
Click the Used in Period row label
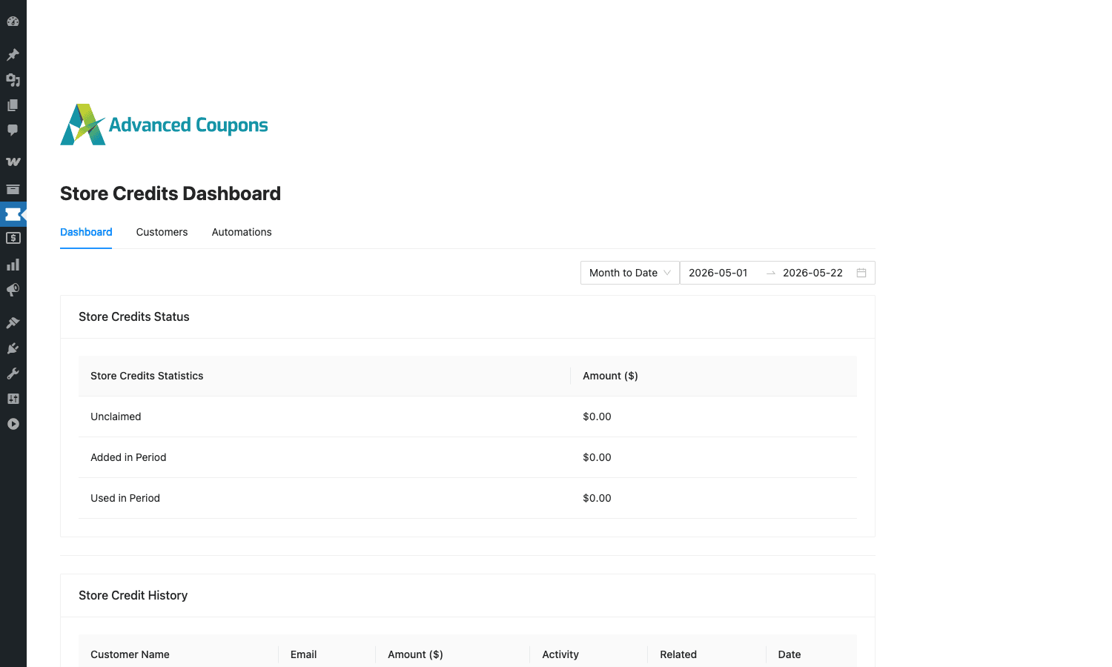coord(125,498)
